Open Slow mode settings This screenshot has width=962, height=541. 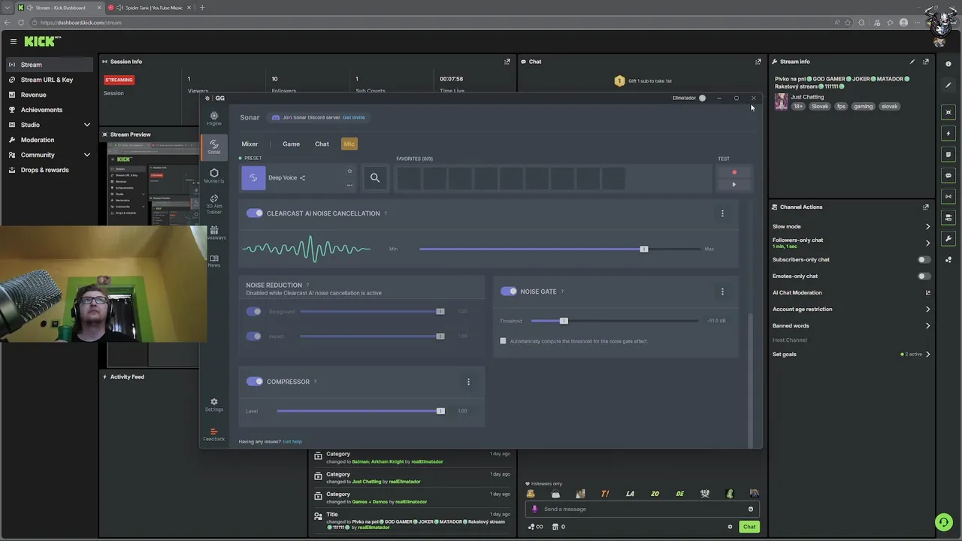(x=852, y=226)
